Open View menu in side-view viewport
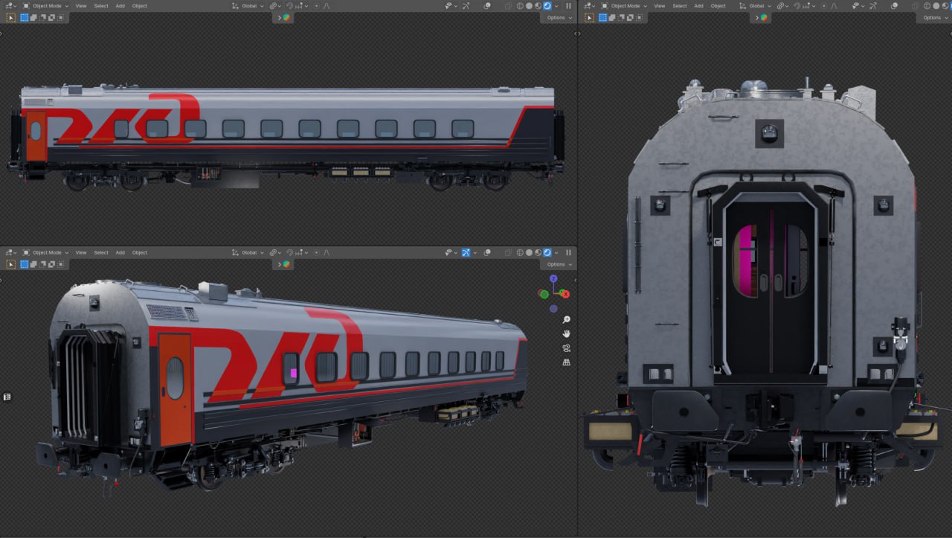The image size is (952, 538). click(x=81, y=6)
